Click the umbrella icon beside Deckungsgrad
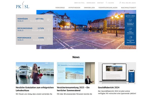The height and width of the screenshot is (95, 152). [49, 29]
